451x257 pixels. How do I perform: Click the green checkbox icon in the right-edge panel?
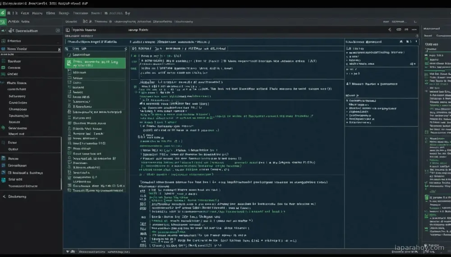tap(427, 197)
